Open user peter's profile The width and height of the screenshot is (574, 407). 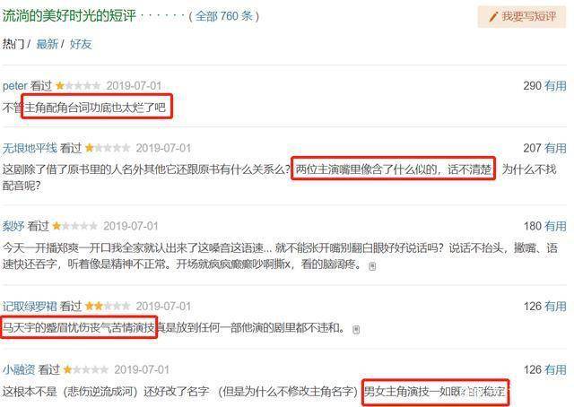[15, 86]
